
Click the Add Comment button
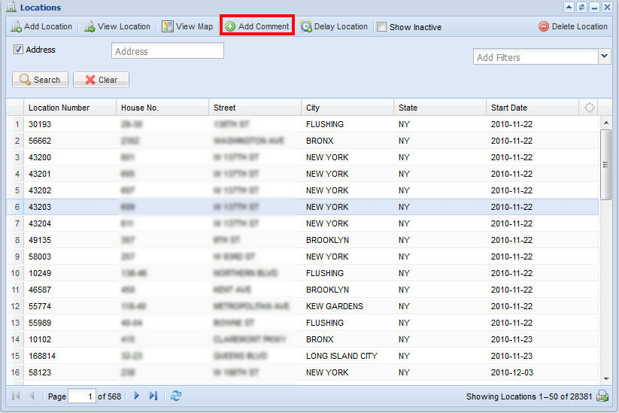257,26
